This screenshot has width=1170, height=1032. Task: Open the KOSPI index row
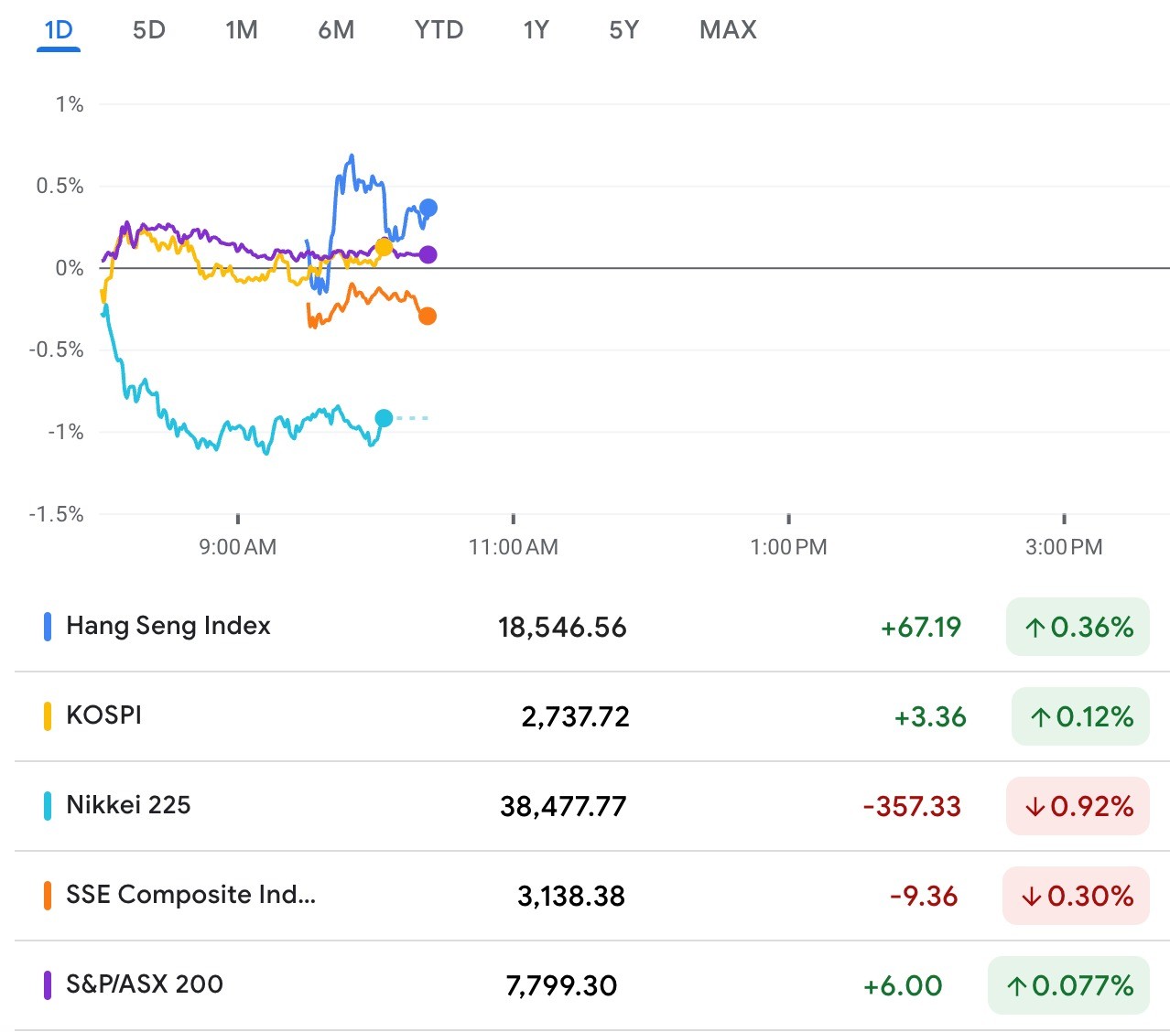pos(592,716)
